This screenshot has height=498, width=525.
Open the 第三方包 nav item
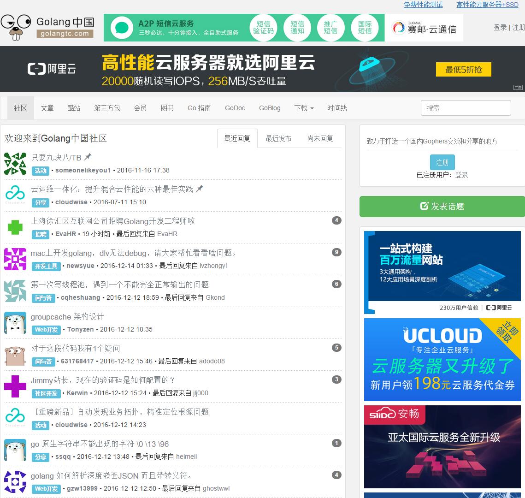click(107, 108)
